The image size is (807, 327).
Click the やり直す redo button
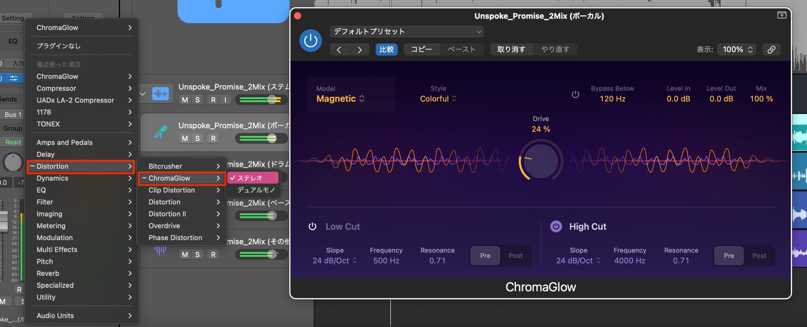pyautogui.click(x=555, y=49)
